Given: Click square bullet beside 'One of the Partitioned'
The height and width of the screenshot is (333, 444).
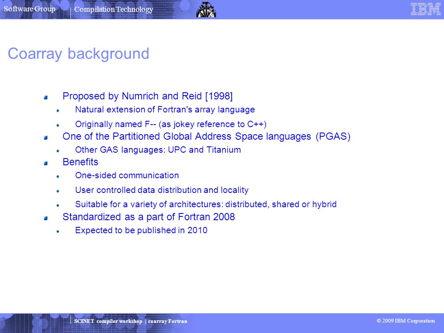Looking at the screenshot, I should pyautogui.click(x=46, y=138).
